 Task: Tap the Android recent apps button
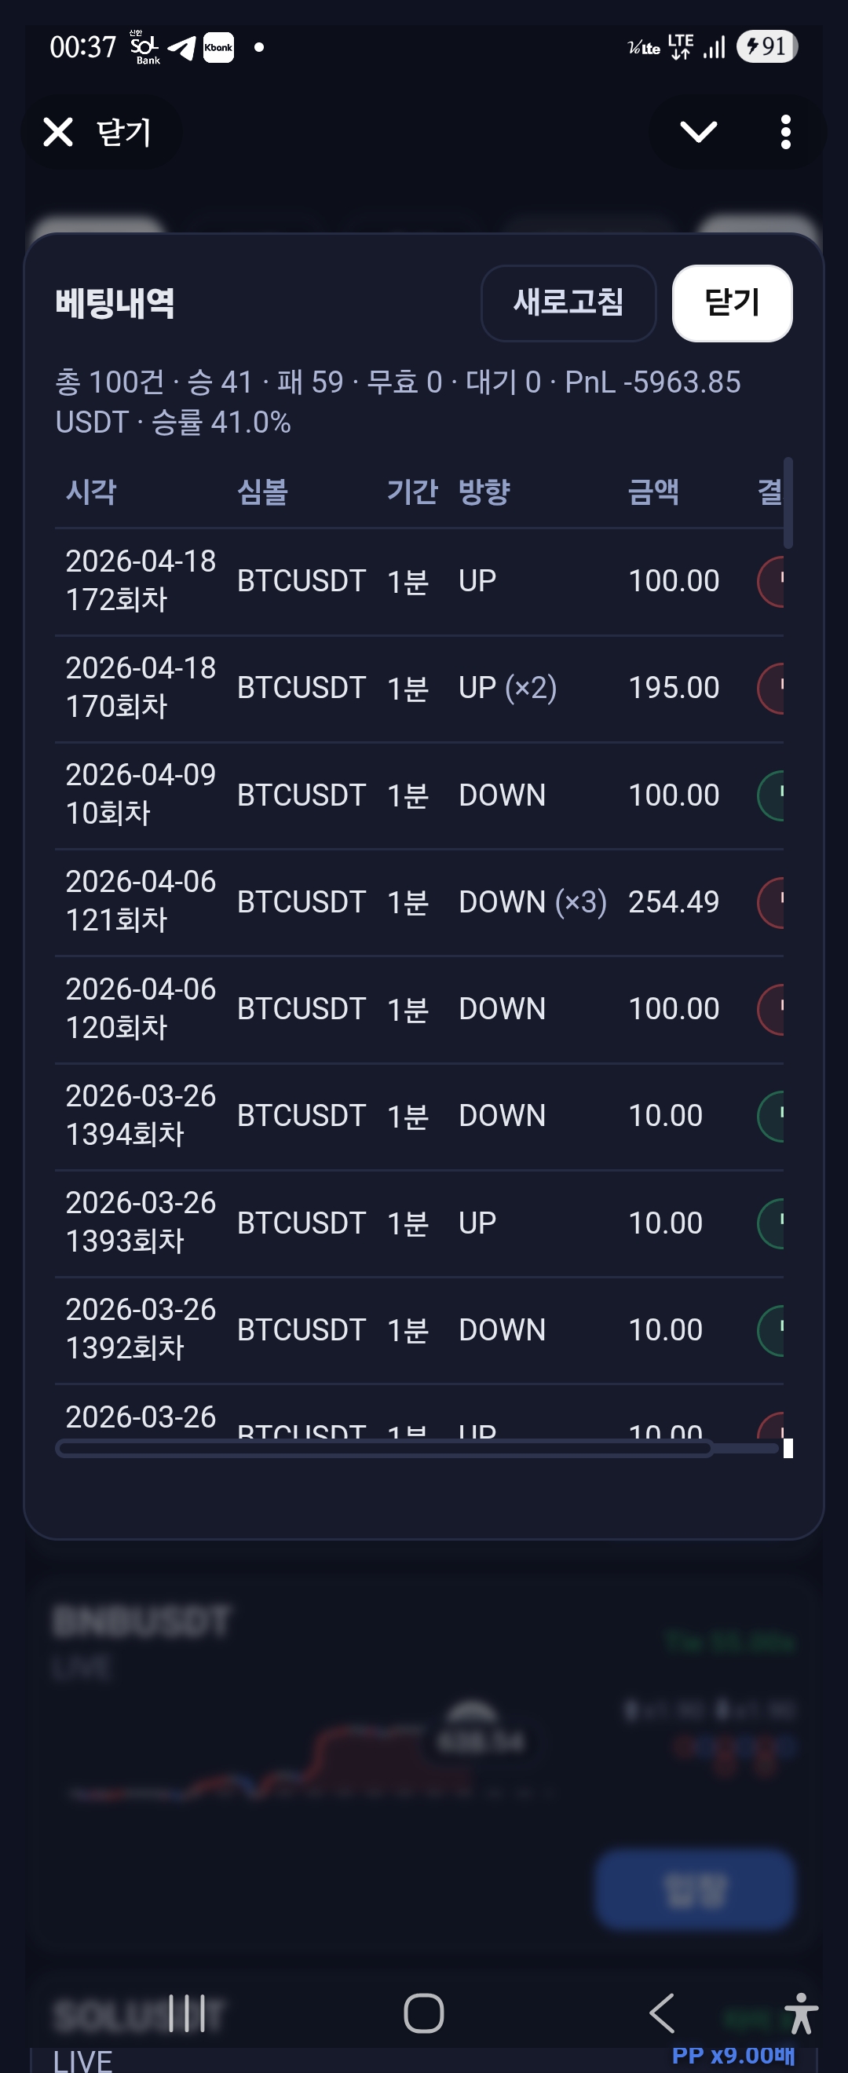[187, 2013]
